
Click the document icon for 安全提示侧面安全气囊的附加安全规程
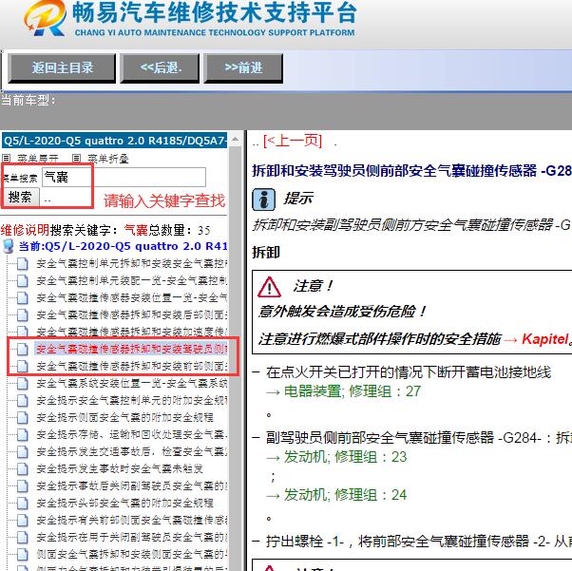pyautogui.click(x=23, y=417)
